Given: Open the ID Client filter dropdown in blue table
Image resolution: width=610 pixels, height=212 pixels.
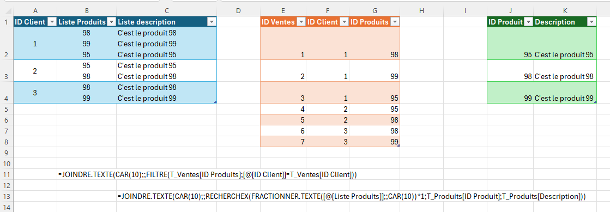Looking at the screenshot, I should (52, 22).
